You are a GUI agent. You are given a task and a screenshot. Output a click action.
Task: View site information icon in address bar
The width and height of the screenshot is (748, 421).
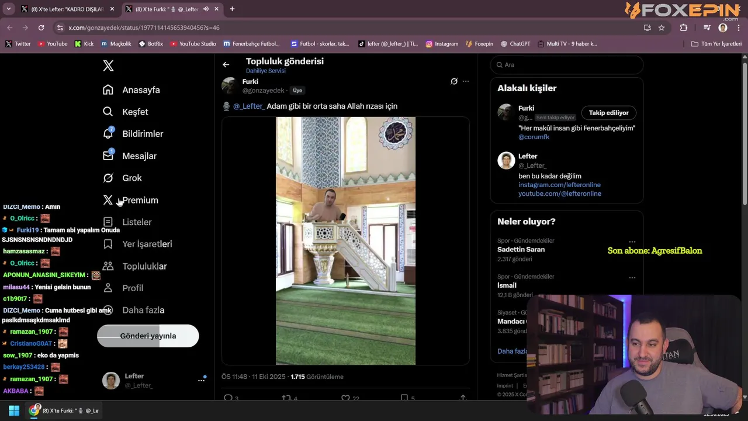click(x=60, y=27)
